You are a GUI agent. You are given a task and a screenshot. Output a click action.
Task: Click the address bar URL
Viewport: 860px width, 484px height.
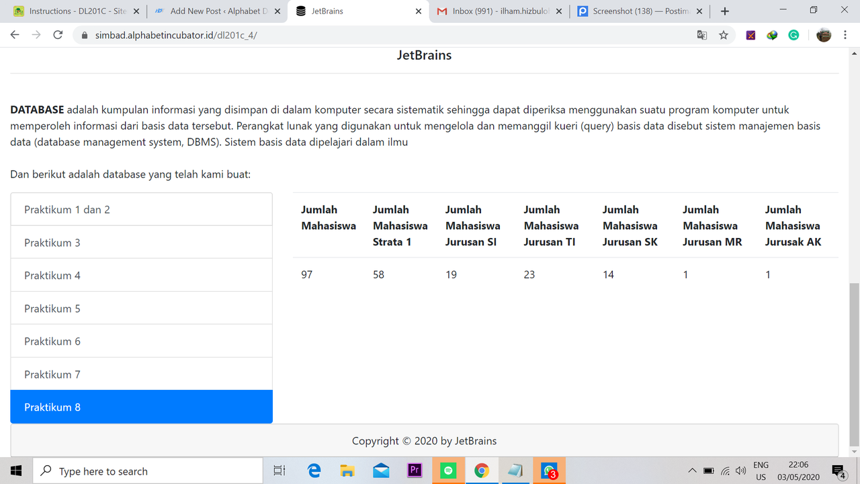pos(175,36)
